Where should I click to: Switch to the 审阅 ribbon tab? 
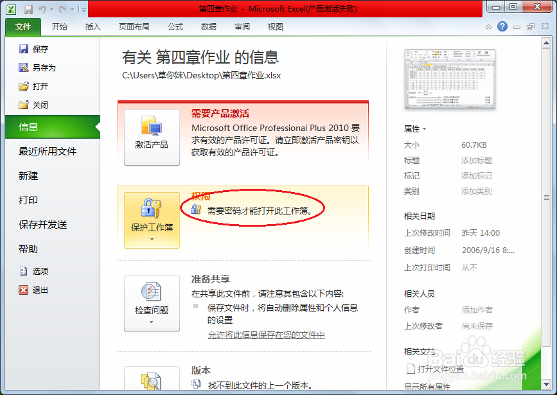(242, 26)
